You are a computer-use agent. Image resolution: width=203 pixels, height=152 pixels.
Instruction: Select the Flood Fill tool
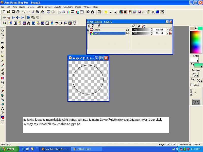[3, 104]
